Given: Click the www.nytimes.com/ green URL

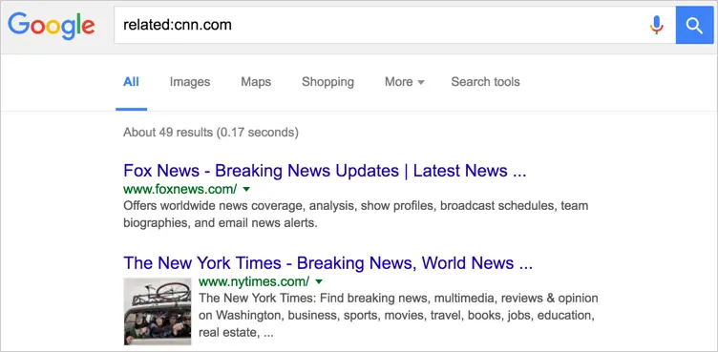Looking at the screenshot, I should pos(254,280).
